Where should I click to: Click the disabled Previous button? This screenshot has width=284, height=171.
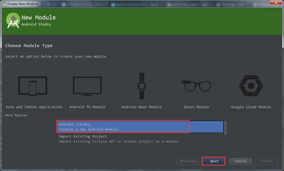pyautogui.click(x=188, y=161)
